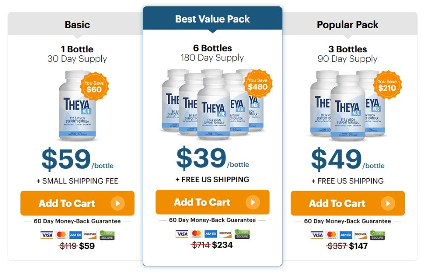Click the Discover icon in Basic plan
The height and width of the screenshot is (277, 426).
(90, 235)
